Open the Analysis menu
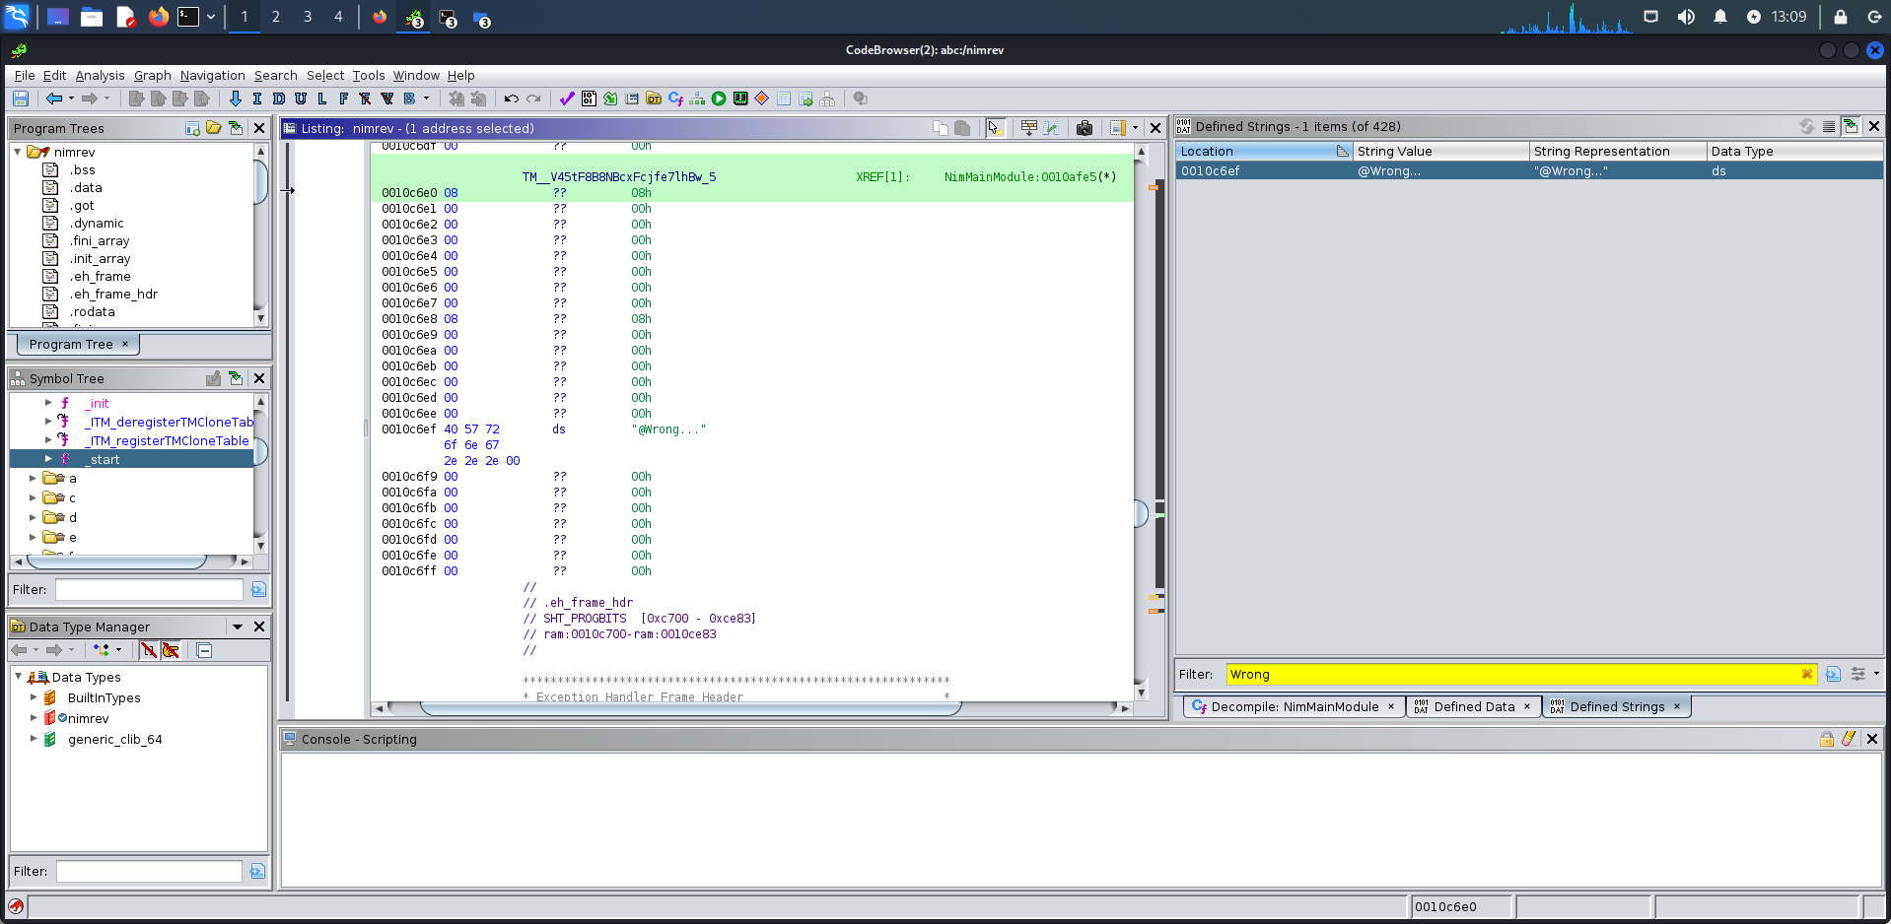 coord(100,75)
